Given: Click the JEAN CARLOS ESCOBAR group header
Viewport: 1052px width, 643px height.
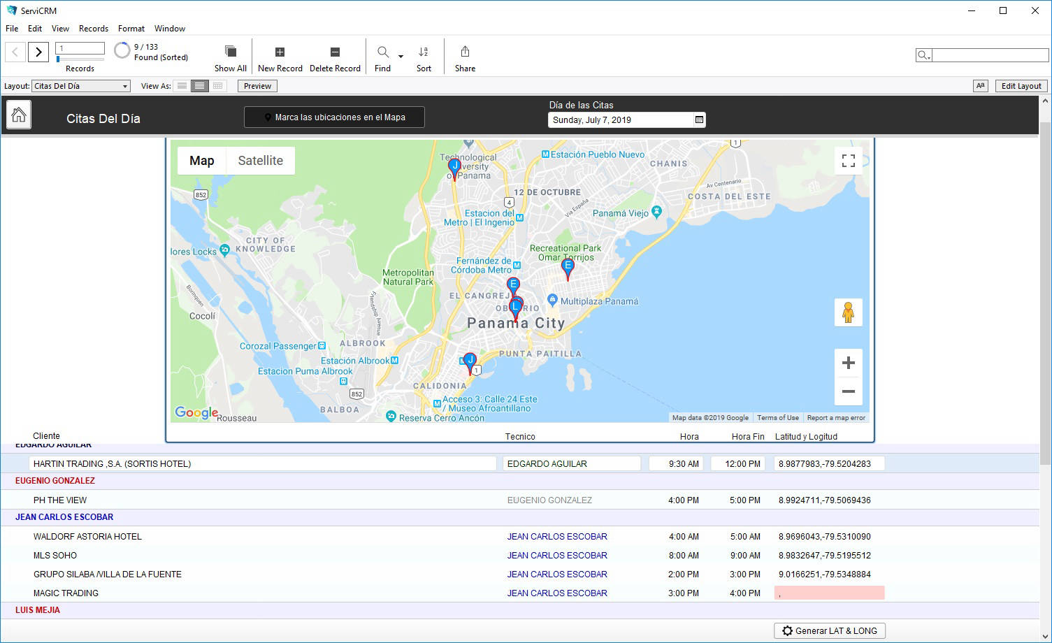Looking at the screenshot, I should 64,517.
